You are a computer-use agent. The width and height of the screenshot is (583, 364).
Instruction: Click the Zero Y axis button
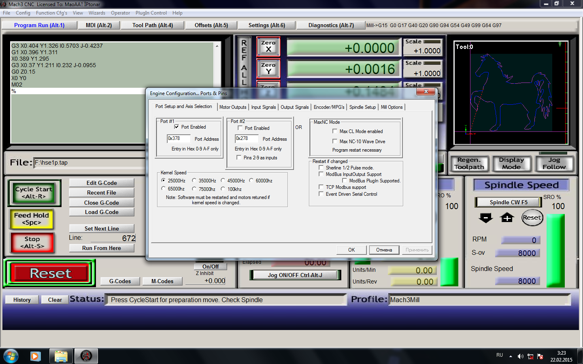(268, 68)
